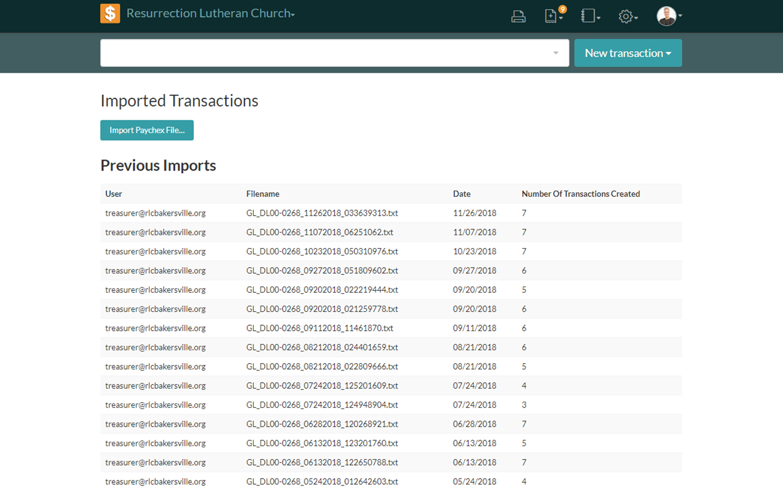Image resolution: width=783 pixels, height=489 pixels.
Task: Click the orange dollar sign logo
Action: click(110, 13)
